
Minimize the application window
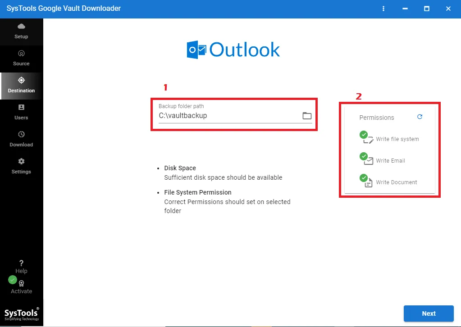(x=405, y=9)
